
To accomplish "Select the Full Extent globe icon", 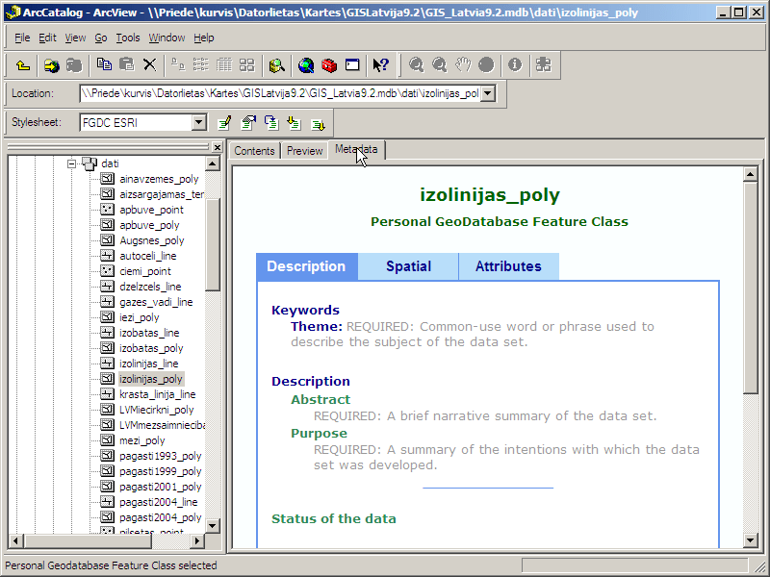I will click(486, 65).
